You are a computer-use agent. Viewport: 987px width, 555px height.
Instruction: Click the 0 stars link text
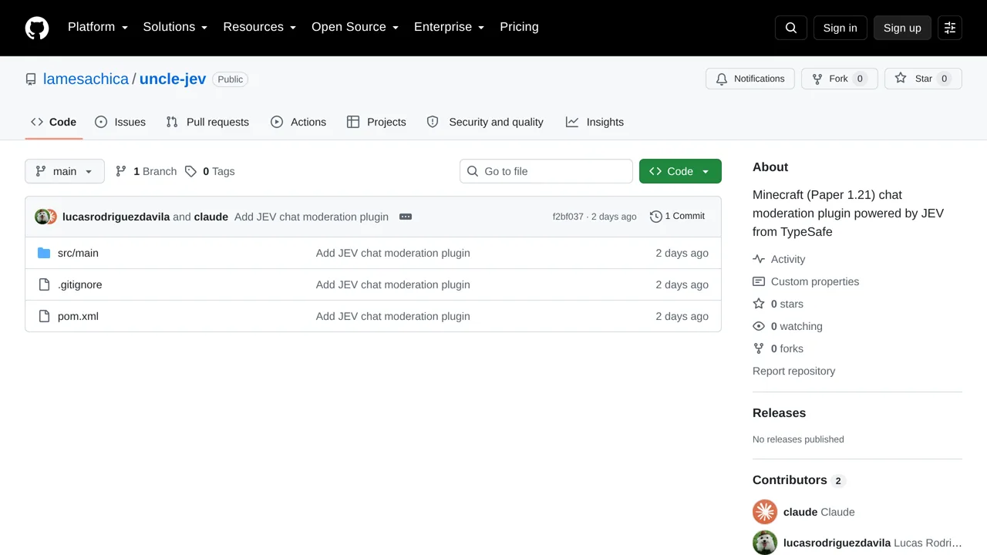pos(787,304)
